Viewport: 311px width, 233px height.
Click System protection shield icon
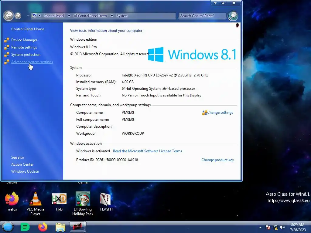(x=7, y=55)
